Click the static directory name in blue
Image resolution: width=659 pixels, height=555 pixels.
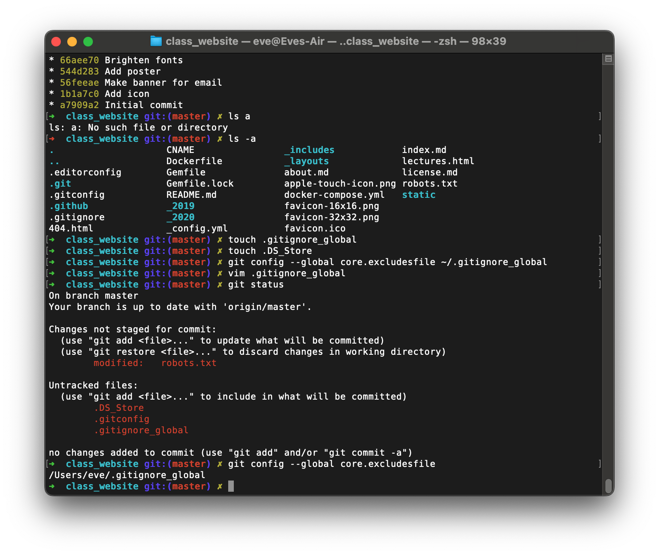418,195
